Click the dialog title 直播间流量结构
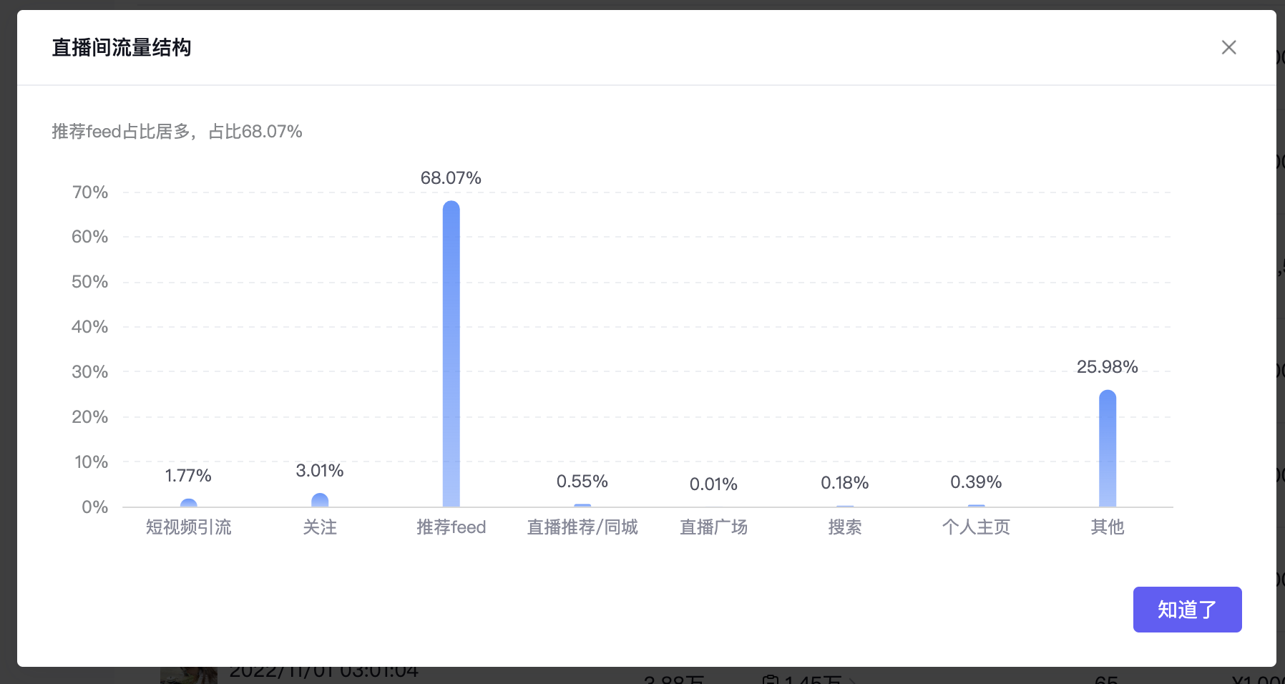1285x684 pixels. 122,48
